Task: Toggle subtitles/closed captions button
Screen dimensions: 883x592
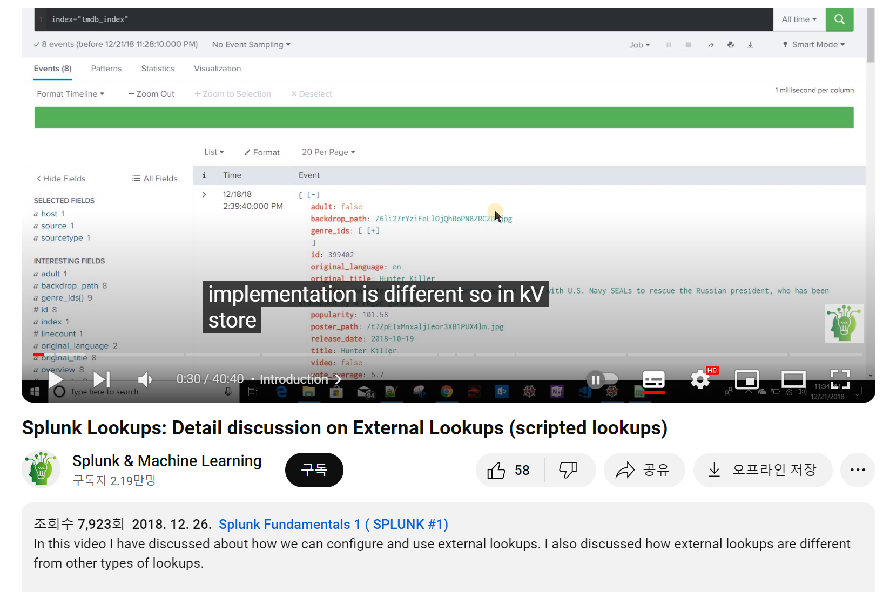Action: click(653, 380)
